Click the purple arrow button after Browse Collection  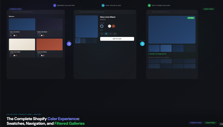69,44
